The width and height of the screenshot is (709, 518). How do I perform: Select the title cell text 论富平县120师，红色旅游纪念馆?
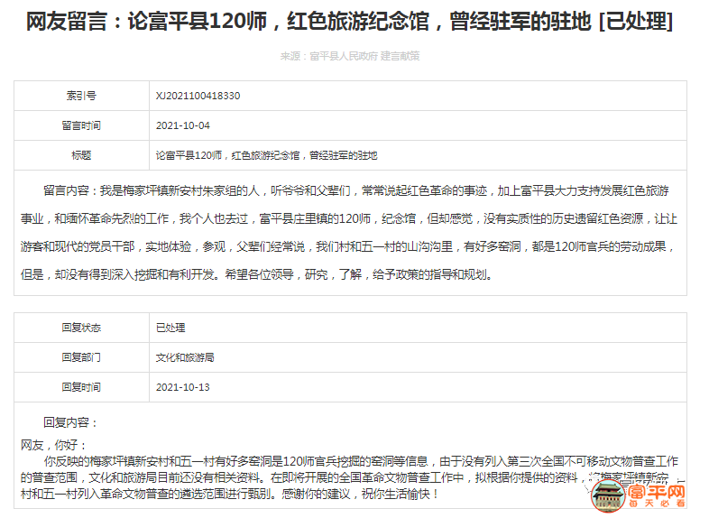266,155
